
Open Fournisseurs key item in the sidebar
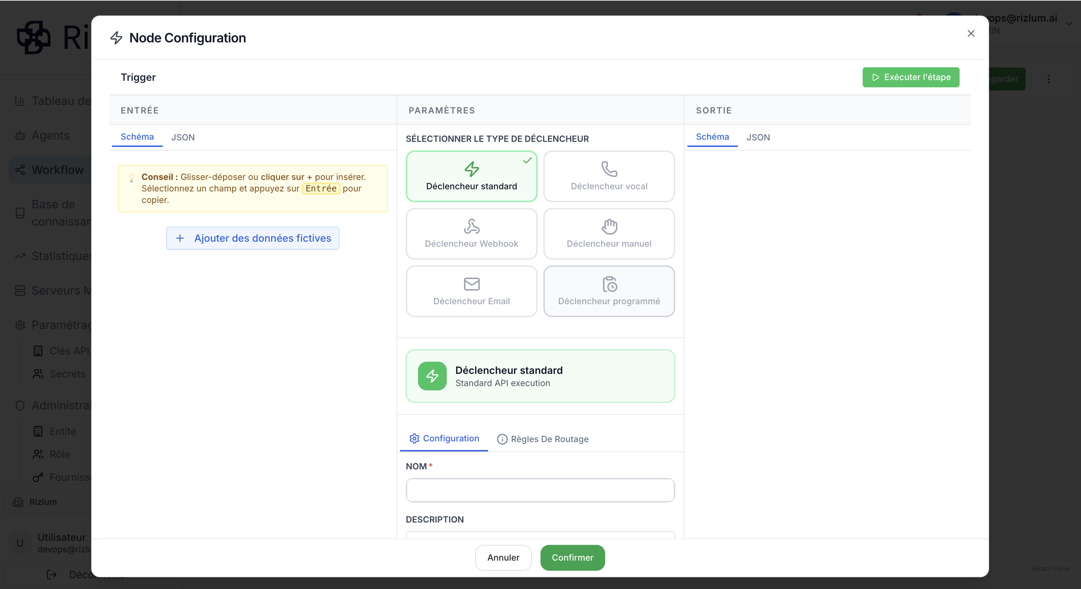[x=60, y=477]
